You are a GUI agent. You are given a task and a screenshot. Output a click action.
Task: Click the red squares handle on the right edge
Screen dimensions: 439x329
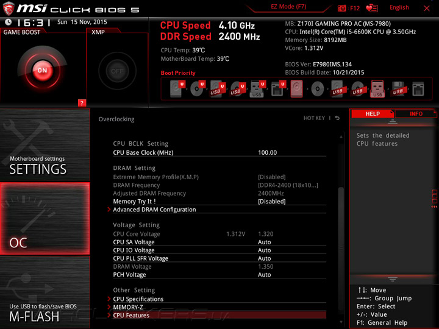point(434,199)
